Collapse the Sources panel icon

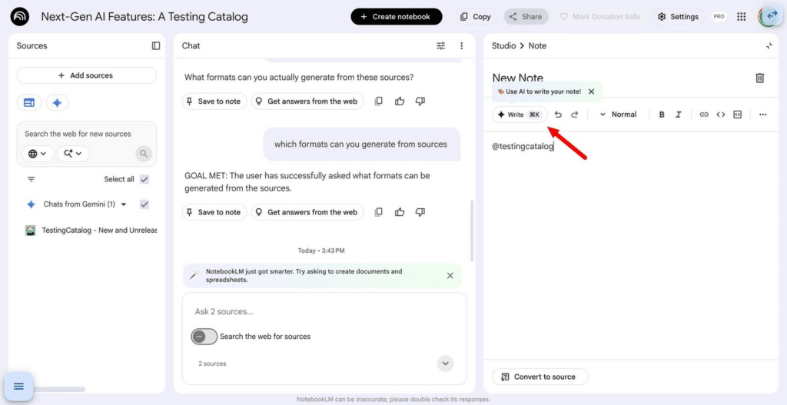(156, 45)
